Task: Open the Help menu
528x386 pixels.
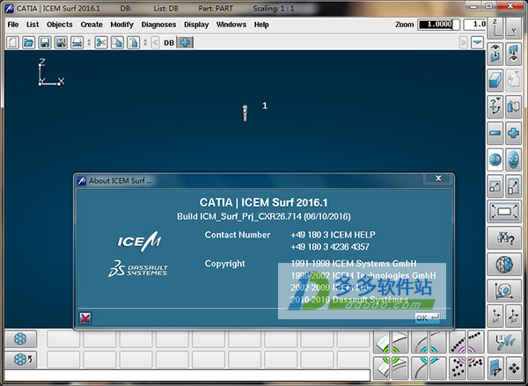Action: coord(261,25)
